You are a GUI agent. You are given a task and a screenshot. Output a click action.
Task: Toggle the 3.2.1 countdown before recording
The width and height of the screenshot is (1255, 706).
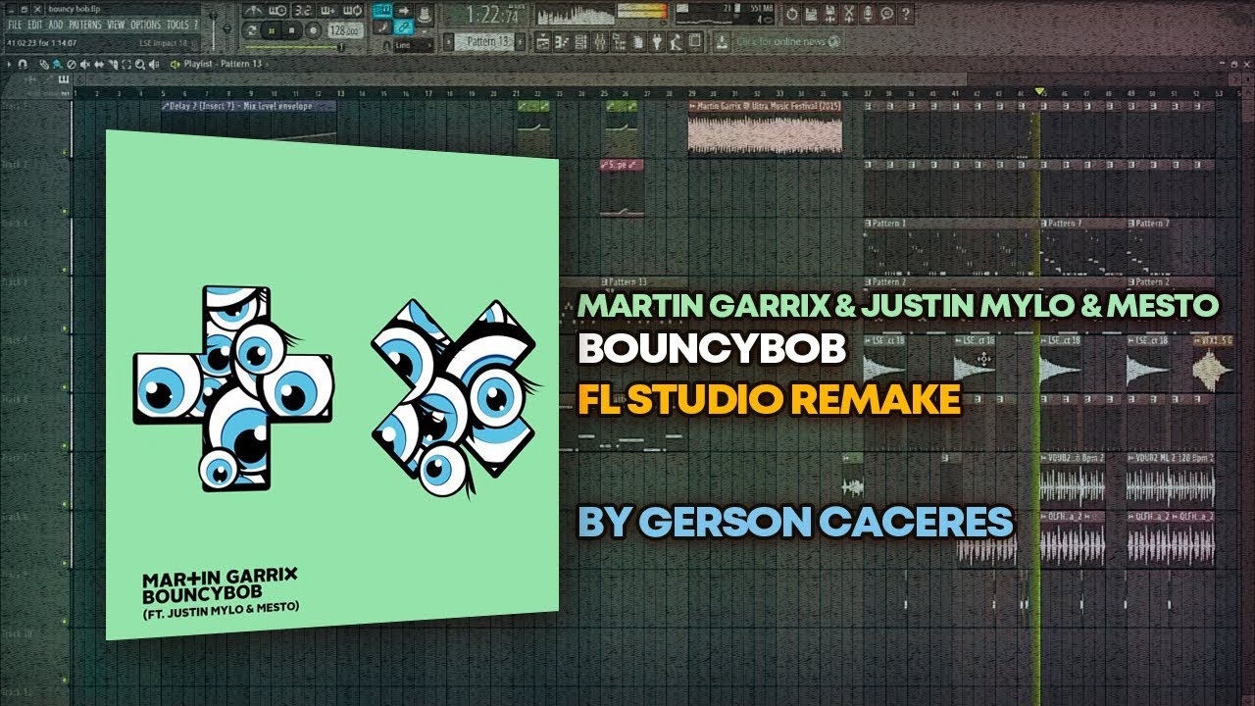(302, 10)
